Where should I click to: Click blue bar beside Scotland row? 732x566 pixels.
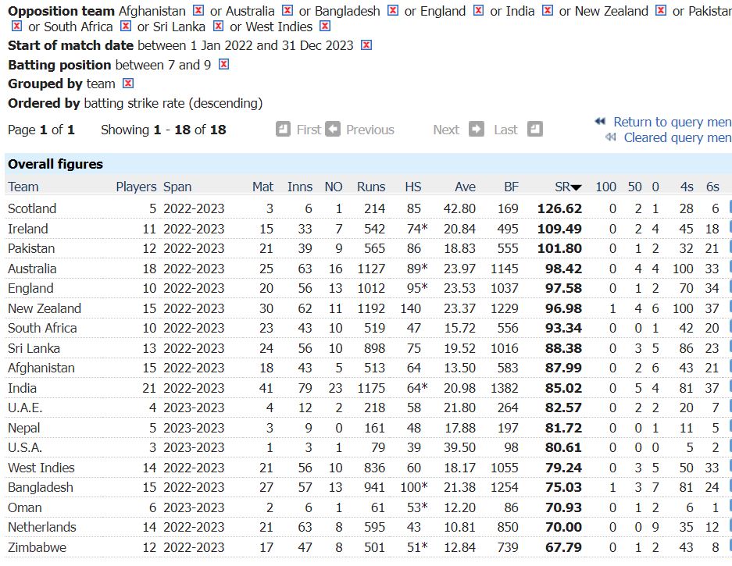tap(730, 208)
